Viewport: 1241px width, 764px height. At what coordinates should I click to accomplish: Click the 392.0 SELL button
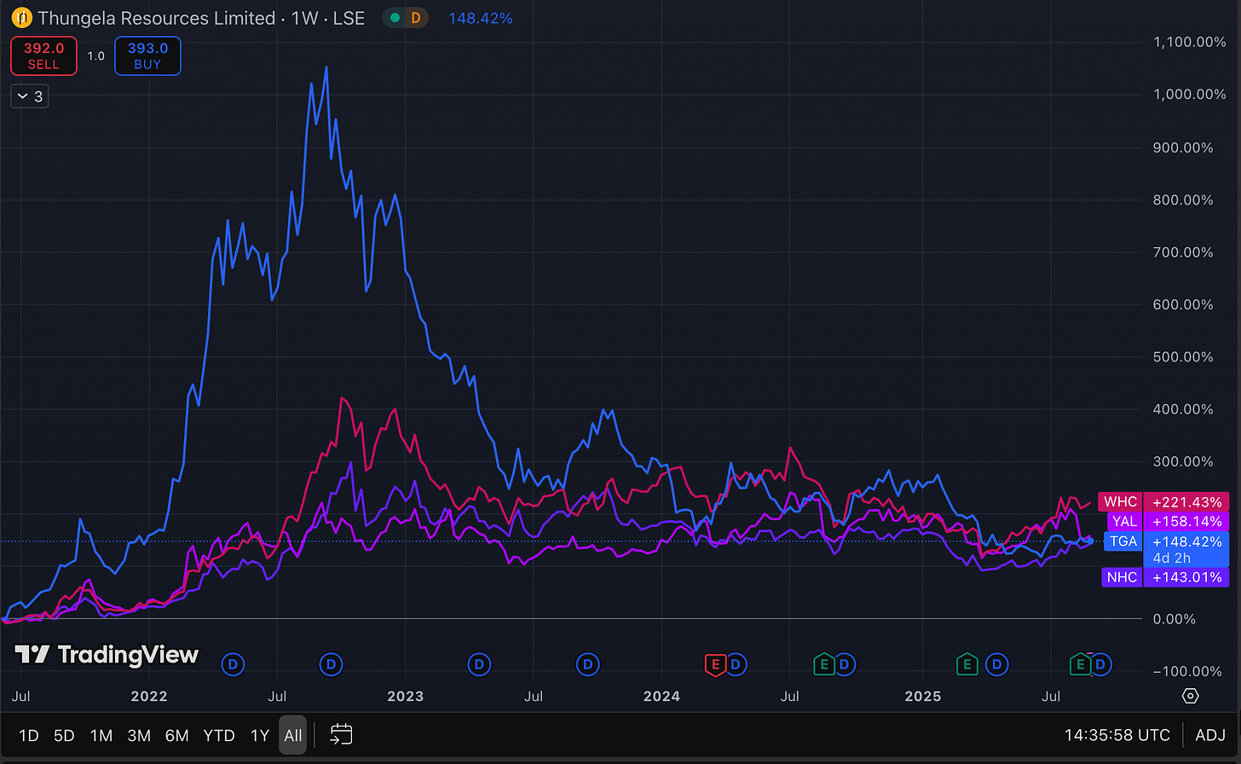(x=43, y=56)
